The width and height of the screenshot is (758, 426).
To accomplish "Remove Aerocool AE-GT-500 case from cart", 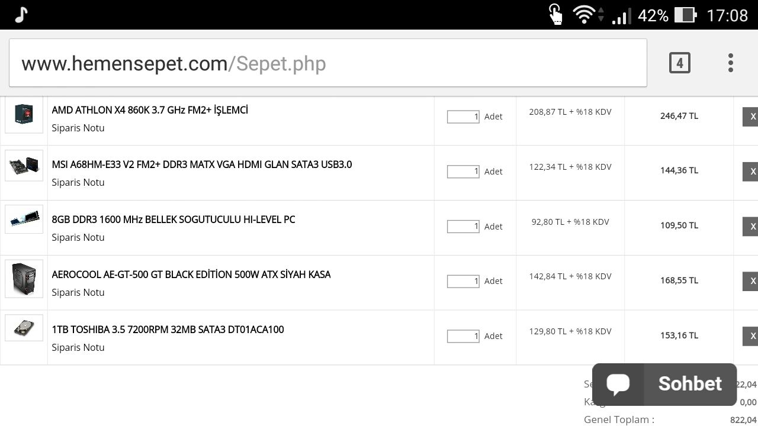I will tap(750, 281).
